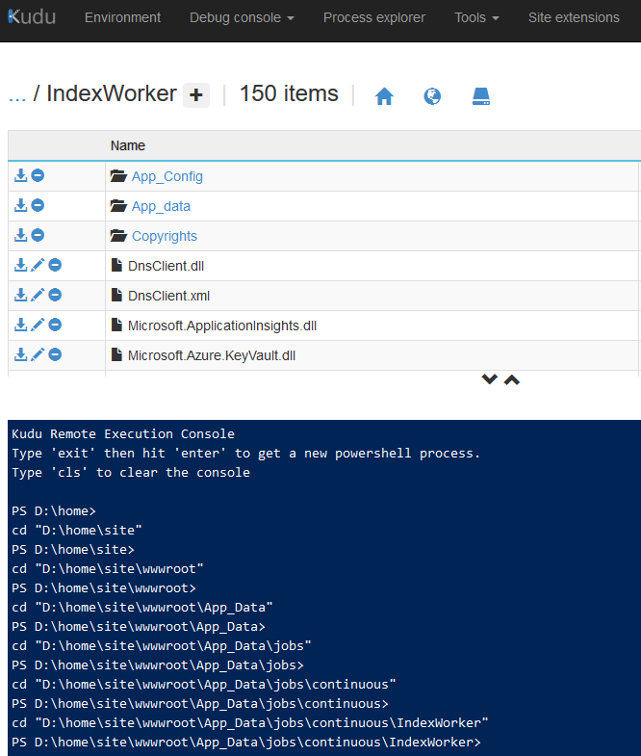Download the App_Config folder
Image resolution: width=641 pixels, height=756 pixels.
pos(20,175)
